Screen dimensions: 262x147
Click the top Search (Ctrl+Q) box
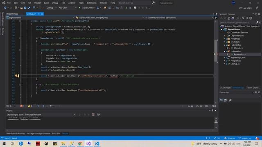click(137, 3)
